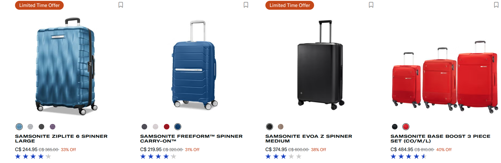
Task: Pick the tan Evoa Z color swatch
Action: [281, 127]
